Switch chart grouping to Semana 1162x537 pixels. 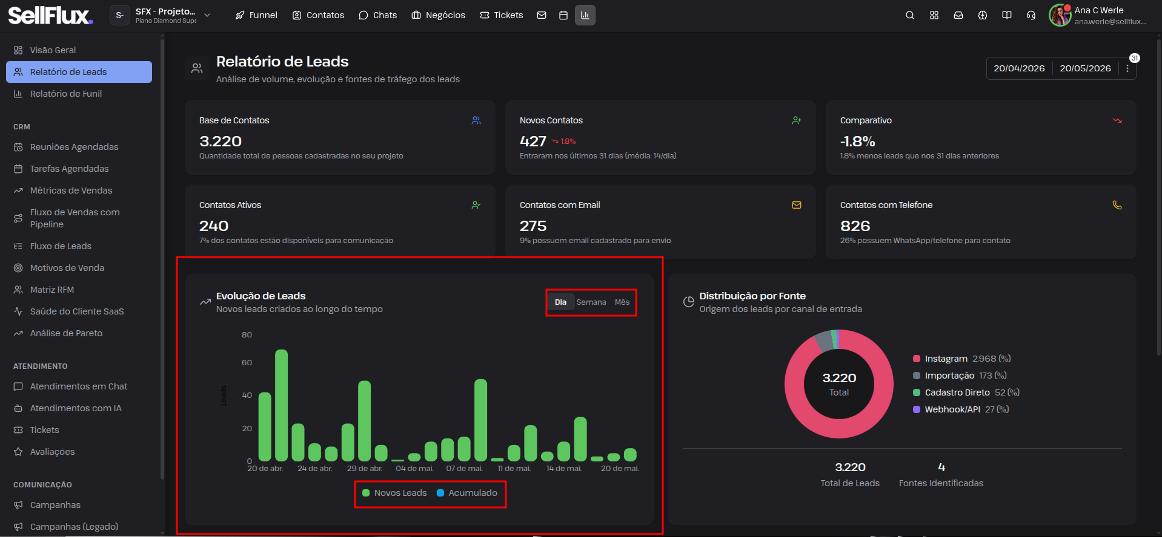591,302
